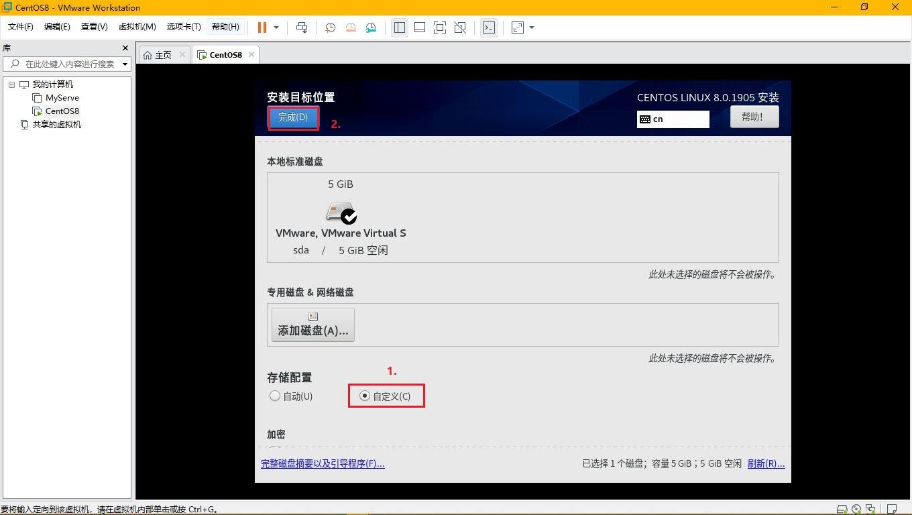Open the stretch options dropdown arrow
The height and width of the screenshot is (515, 912).
tap(532, 27)
